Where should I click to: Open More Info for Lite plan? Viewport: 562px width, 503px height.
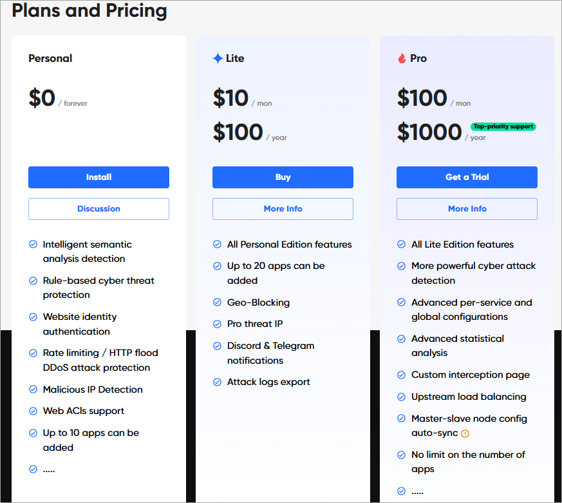click(283, 209)
